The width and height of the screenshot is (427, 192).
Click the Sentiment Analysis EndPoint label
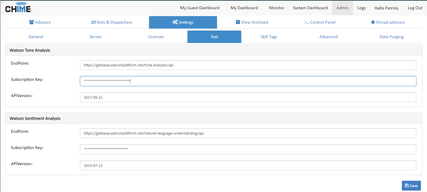click(x=20, y=131)
